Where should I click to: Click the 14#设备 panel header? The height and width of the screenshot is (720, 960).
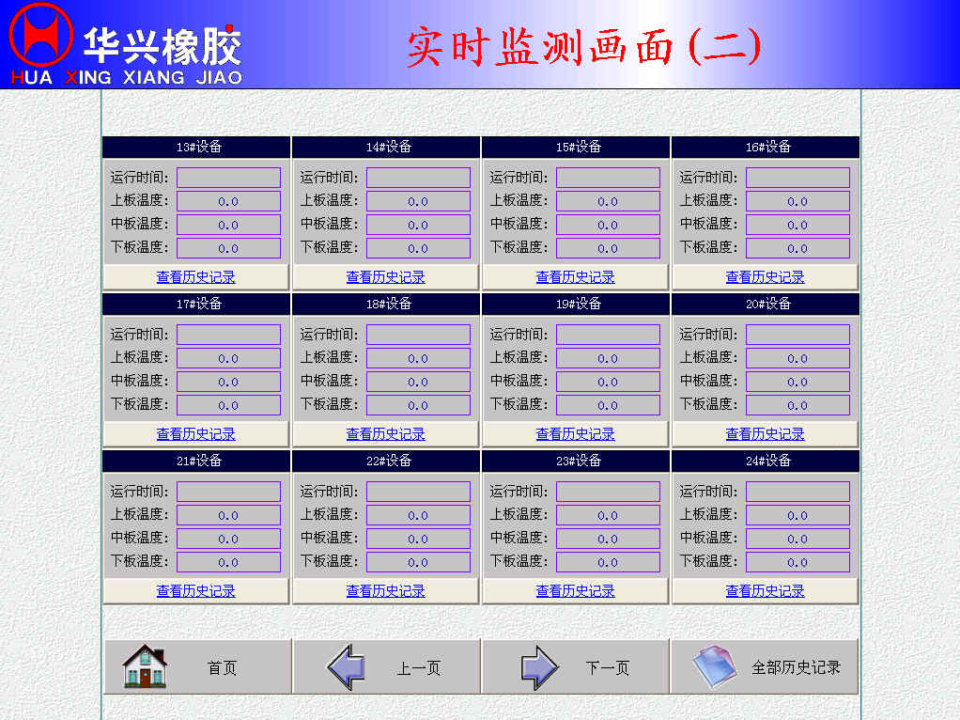[x=386, y=147]
